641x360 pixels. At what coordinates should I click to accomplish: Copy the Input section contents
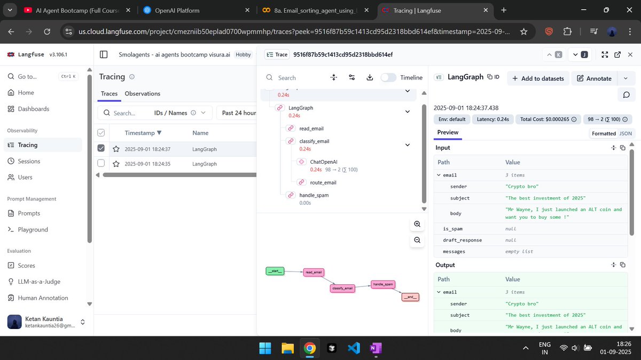(x=622, y=148)
